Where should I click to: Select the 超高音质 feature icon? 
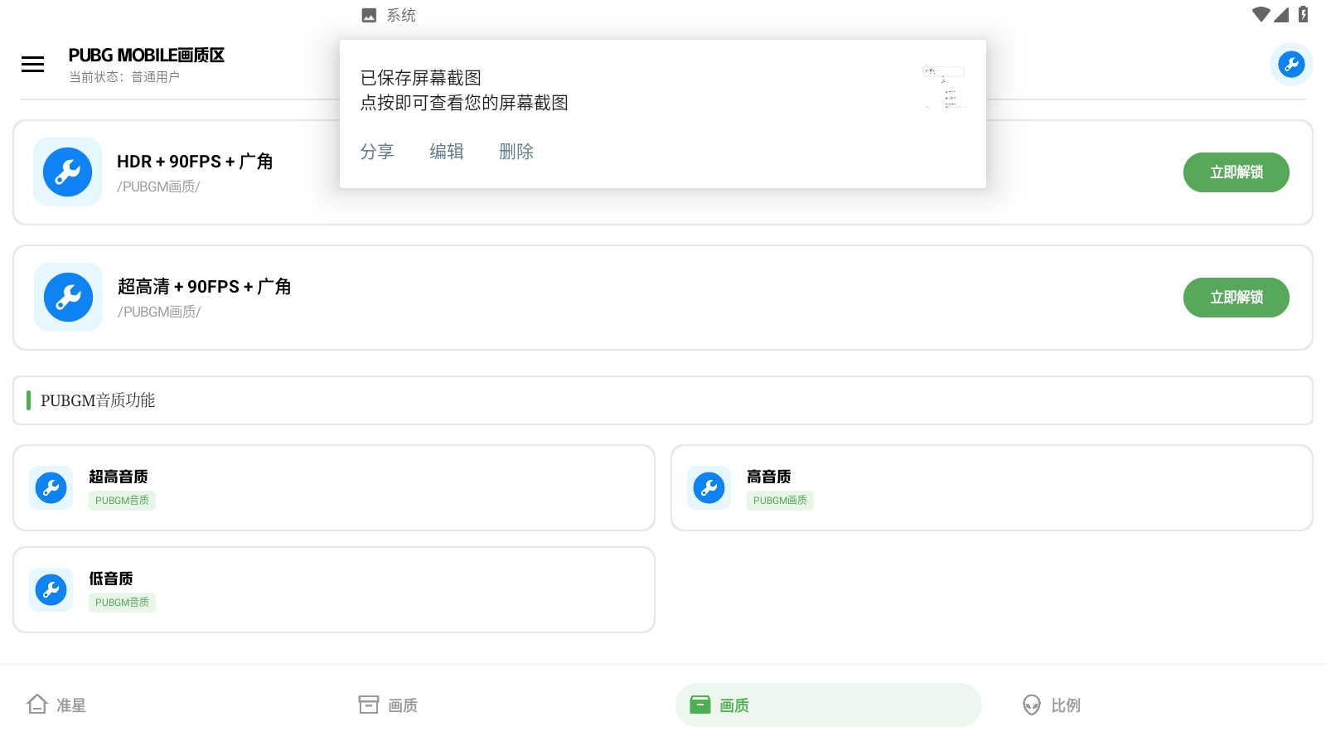(51, 487)
